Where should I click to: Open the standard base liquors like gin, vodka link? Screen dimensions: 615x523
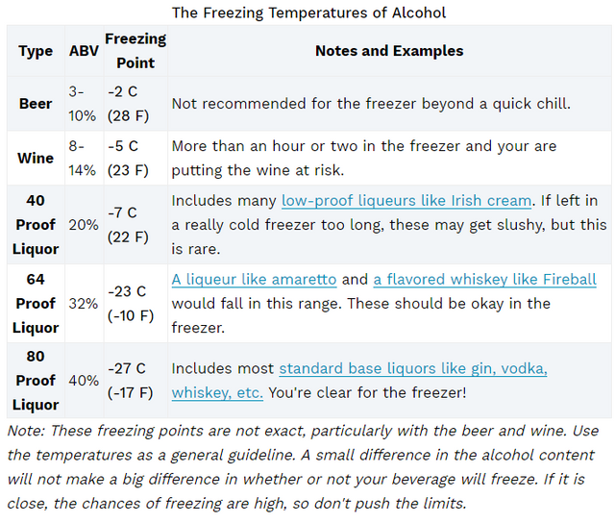(413, 369)
